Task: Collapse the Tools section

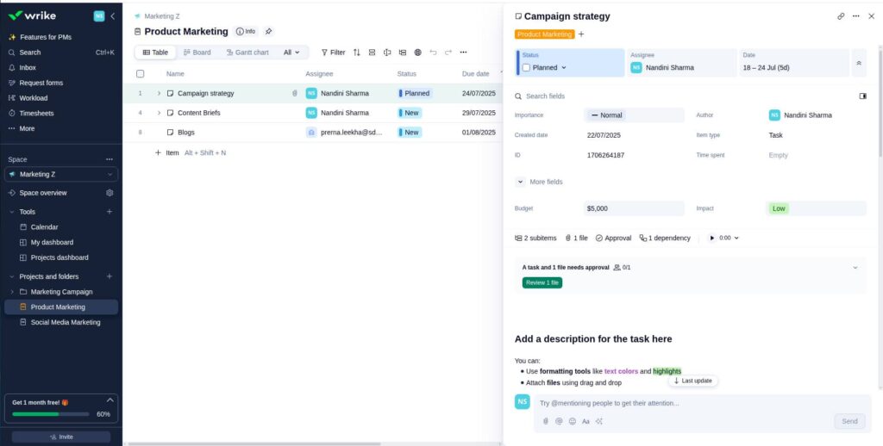Action: (12, 212)
